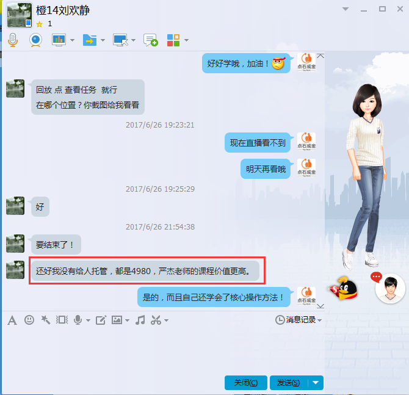Expand the voice message dropdown arrow
The width and height of the screenshot is (409, 395).
(88, 321)
